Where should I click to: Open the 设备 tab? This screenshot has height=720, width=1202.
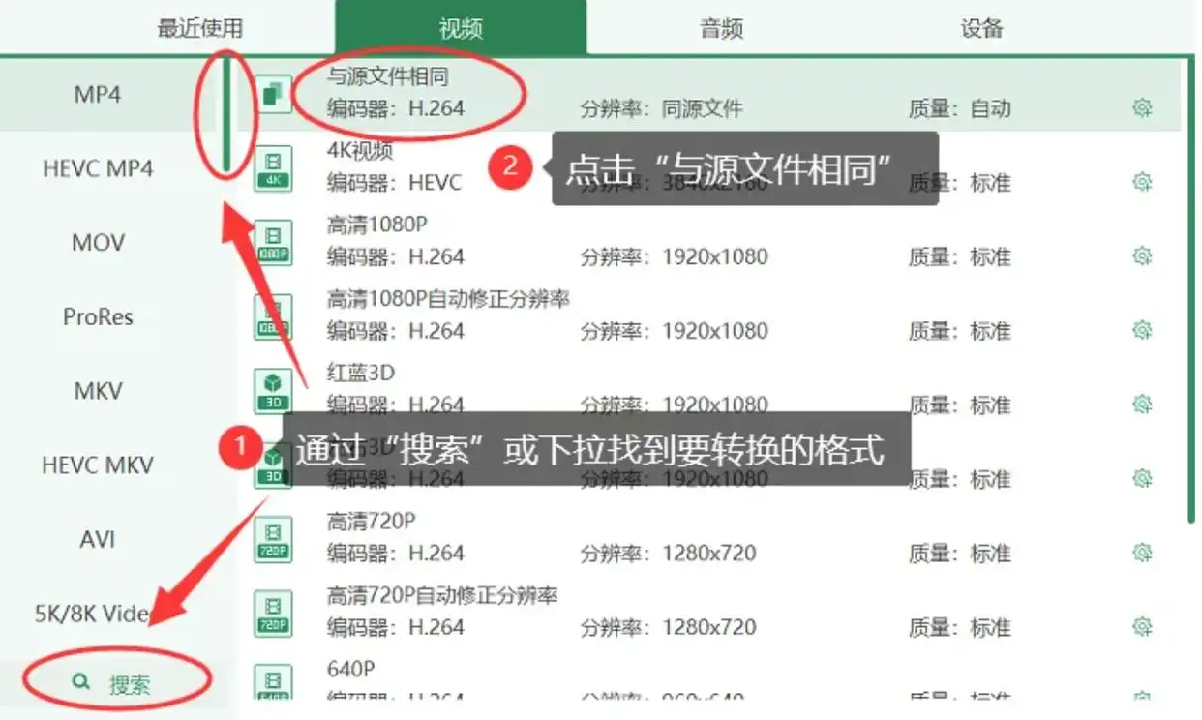pos(981,28)
